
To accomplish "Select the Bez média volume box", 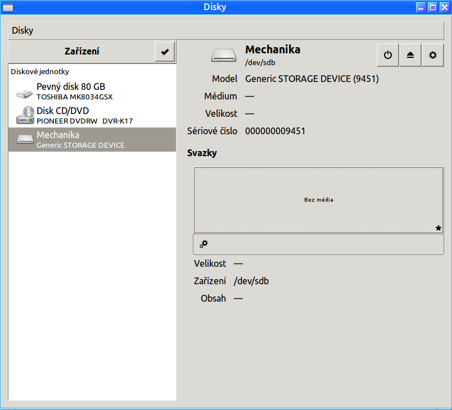I will (x=319, y=200).
